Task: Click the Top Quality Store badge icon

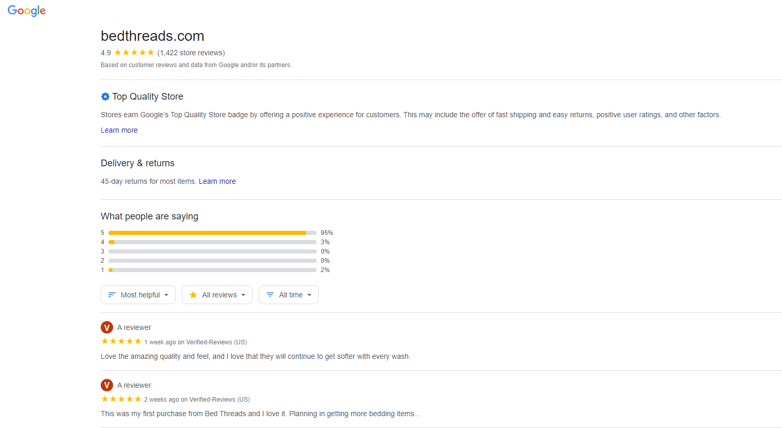Action: pos(105,97)
